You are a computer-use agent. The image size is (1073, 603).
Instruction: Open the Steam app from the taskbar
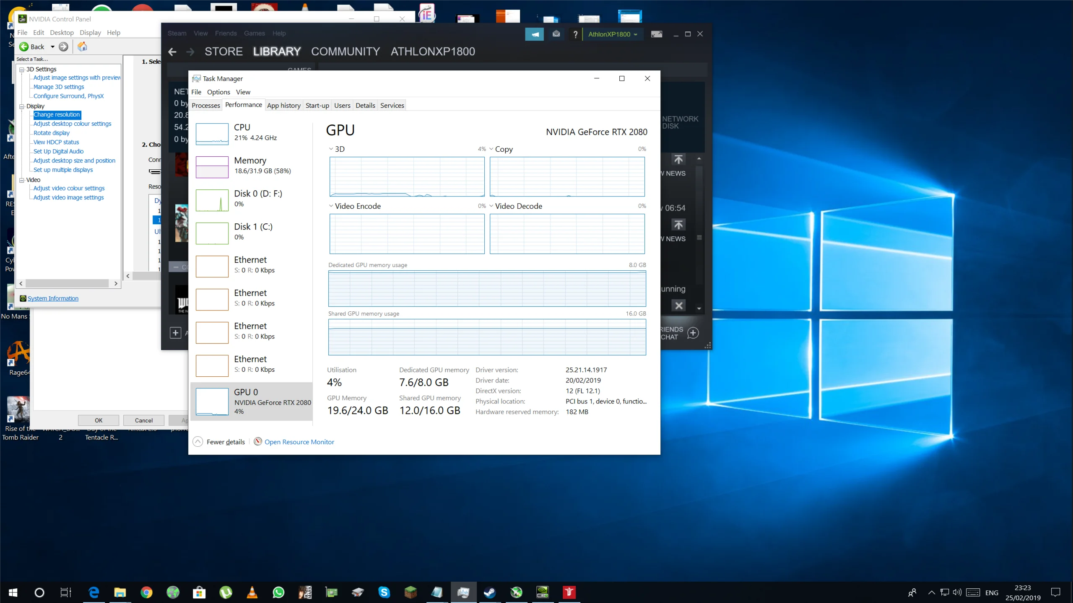point(489,592)
